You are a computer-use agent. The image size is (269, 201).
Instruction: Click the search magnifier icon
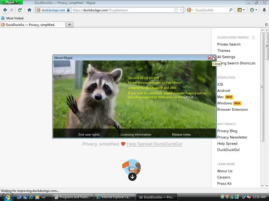tap(231, 10)
